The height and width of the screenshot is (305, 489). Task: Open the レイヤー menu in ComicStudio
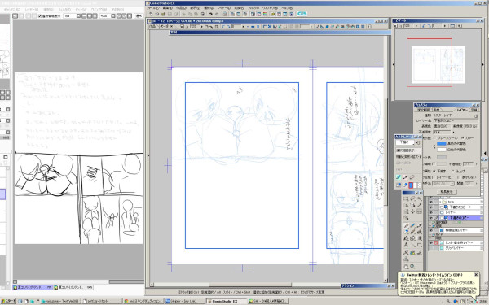(x=223, y=8)
